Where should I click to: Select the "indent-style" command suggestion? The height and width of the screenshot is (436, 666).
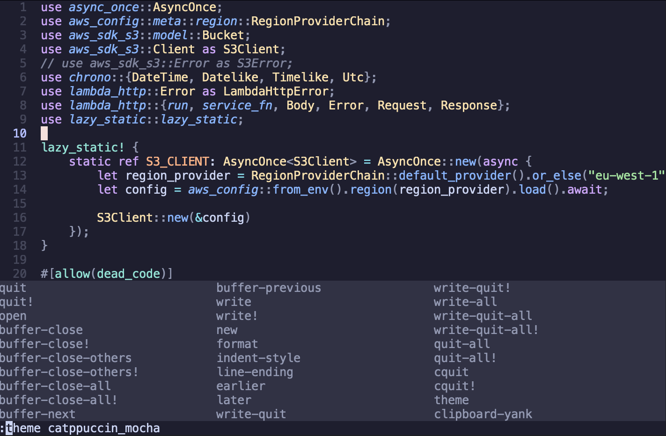point(258,358)
